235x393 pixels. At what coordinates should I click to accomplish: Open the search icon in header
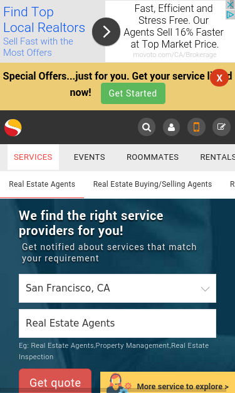(147, 127)
